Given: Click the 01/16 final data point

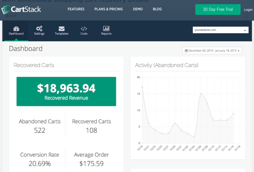Looking at the screenshot, I should click(234, 113).
